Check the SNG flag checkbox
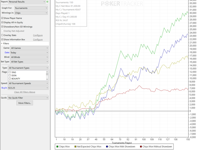The width and height of the screenshot is (198, 150). (x=10, y=72)
